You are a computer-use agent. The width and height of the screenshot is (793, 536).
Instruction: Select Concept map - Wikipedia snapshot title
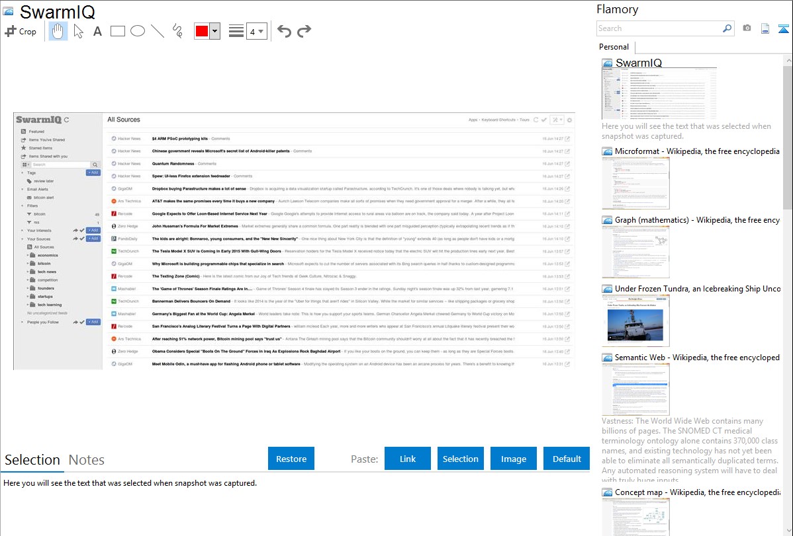point(697,492)
